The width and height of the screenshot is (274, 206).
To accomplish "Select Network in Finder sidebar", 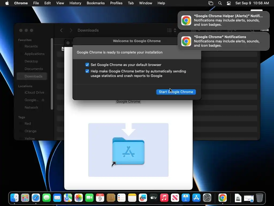I will click(x=31, y=108).
